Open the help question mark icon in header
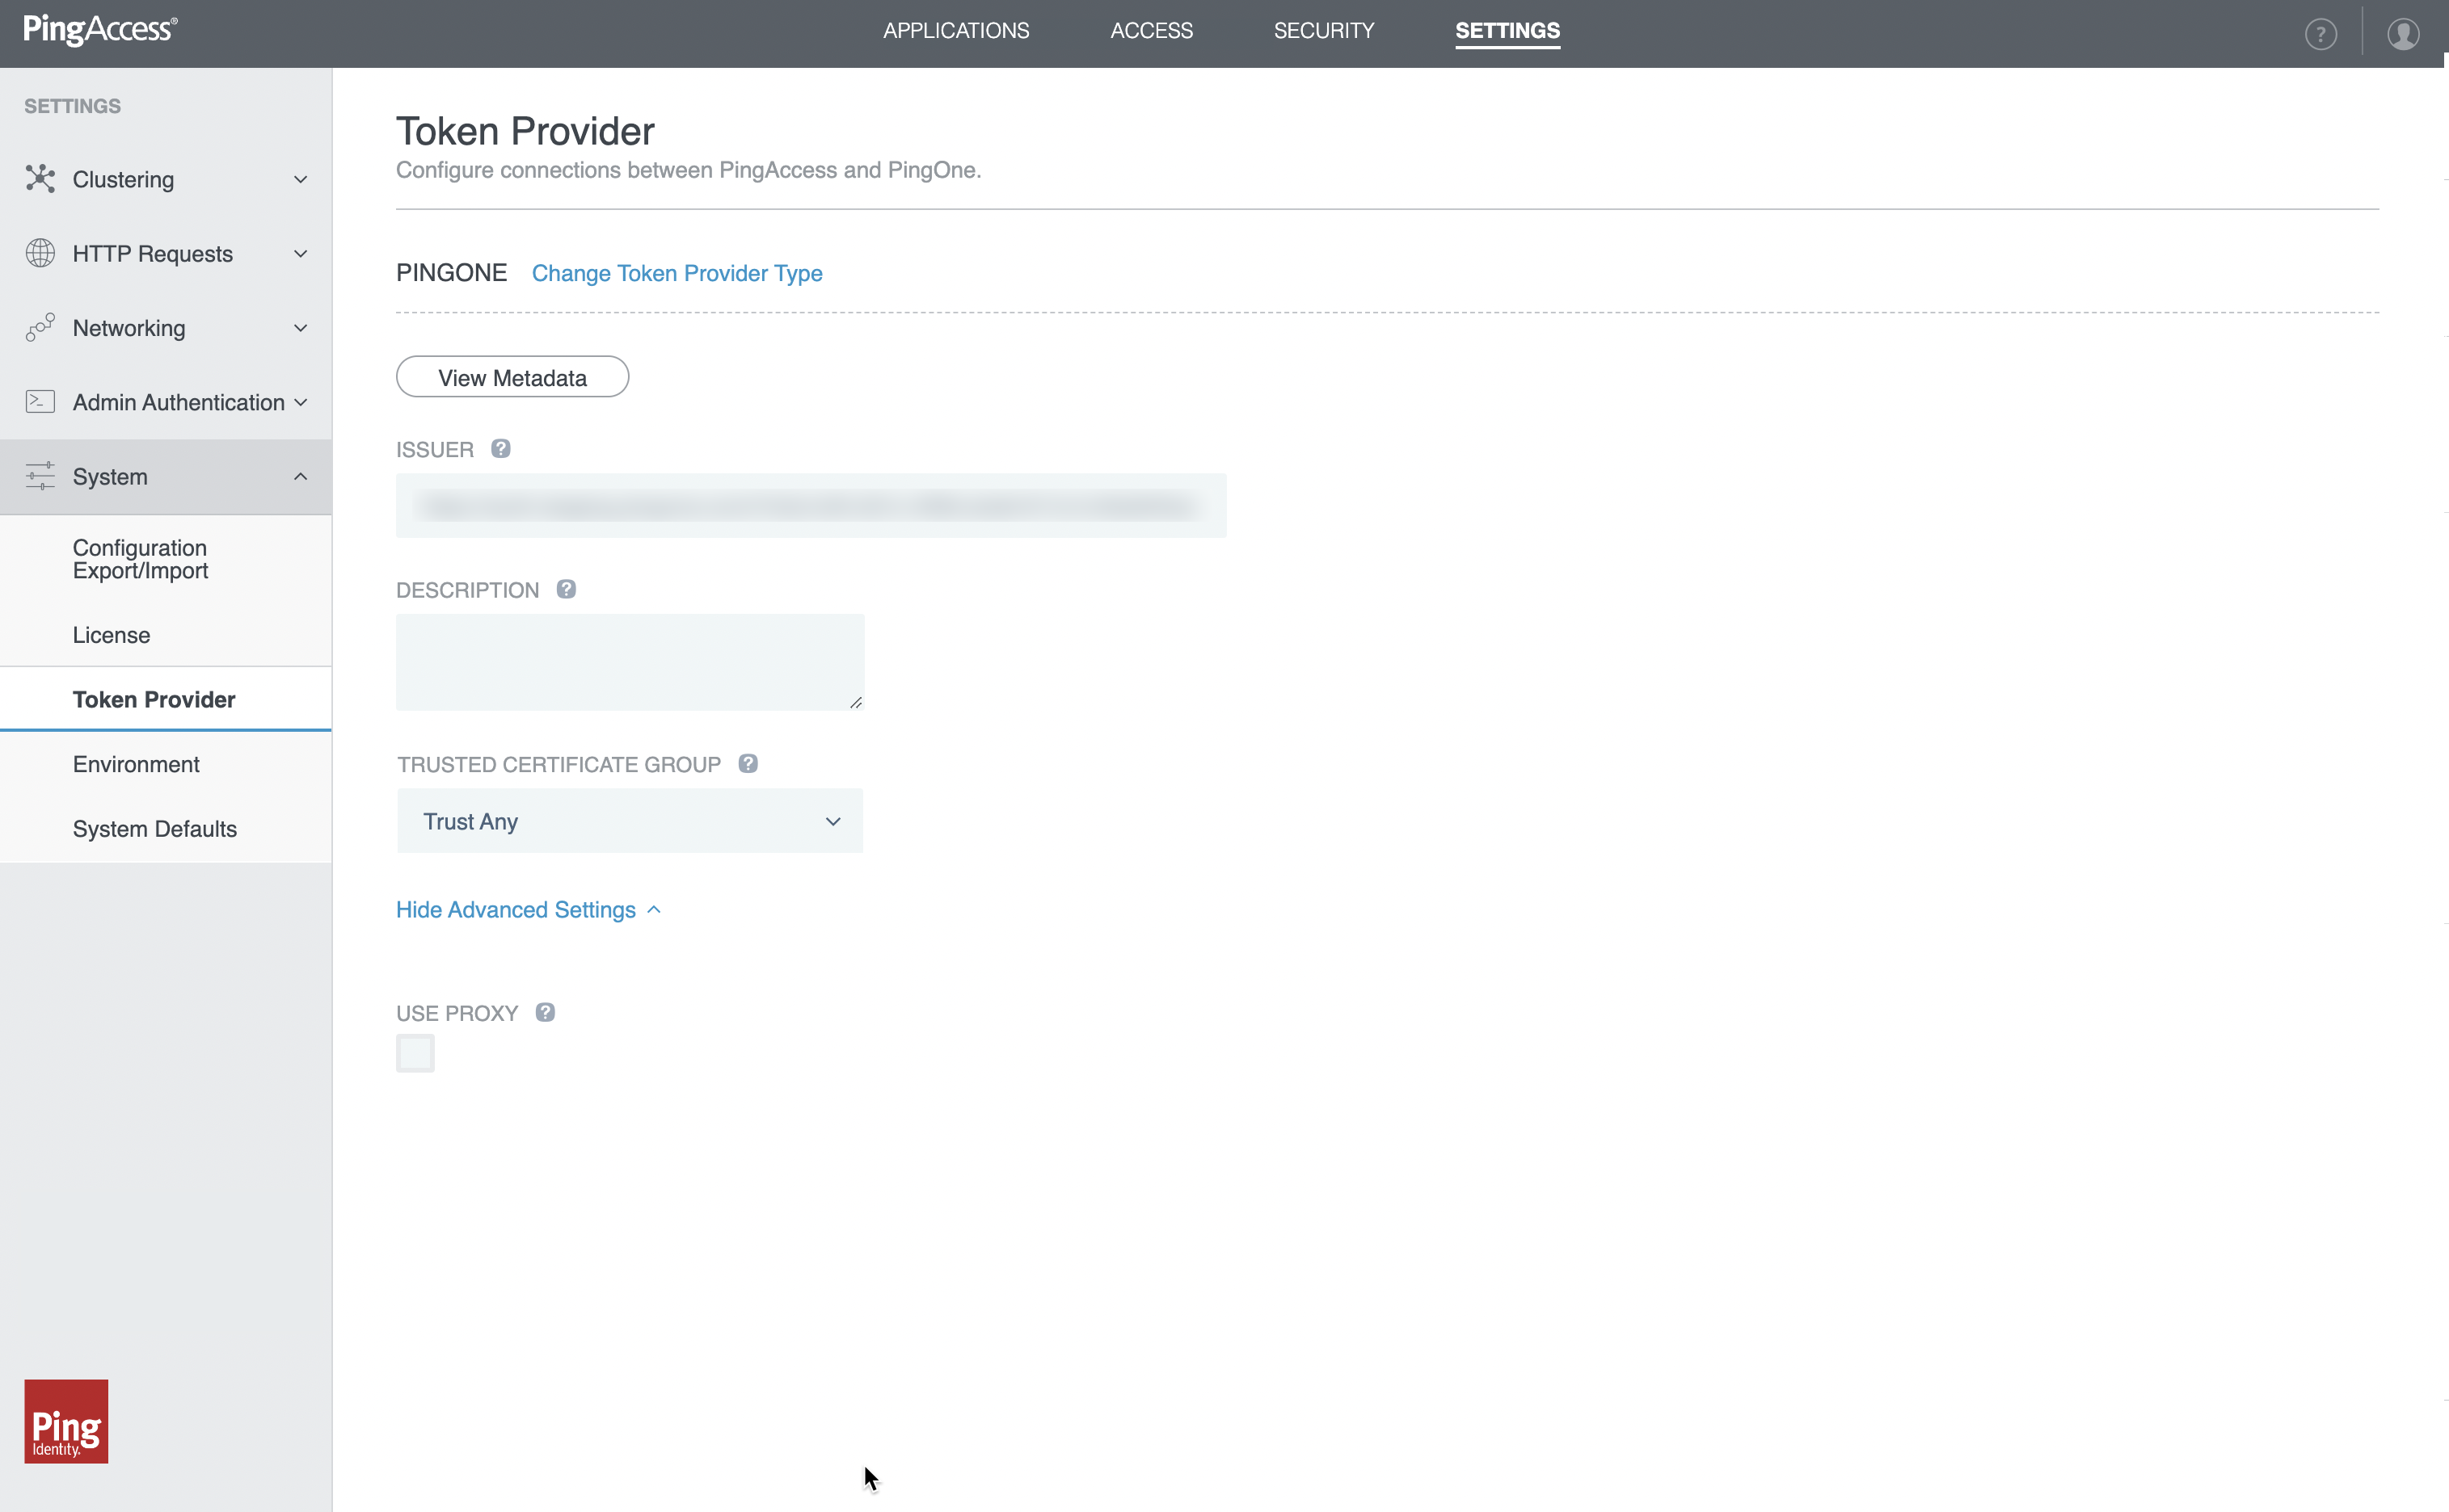2449x1512 pixels. click(x=2321, y=34)
